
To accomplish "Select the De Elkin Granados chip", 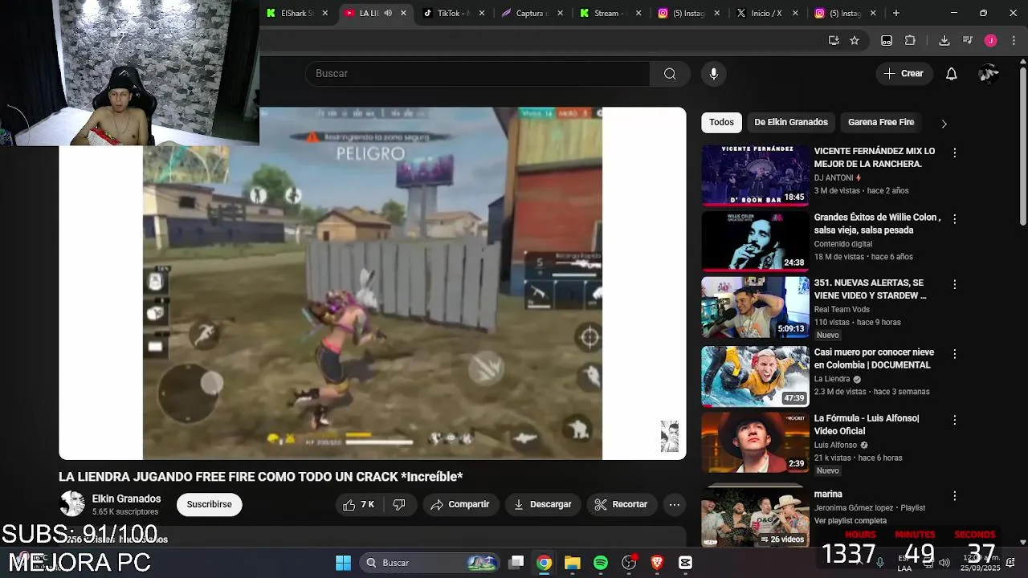I will tap(791, 122).
